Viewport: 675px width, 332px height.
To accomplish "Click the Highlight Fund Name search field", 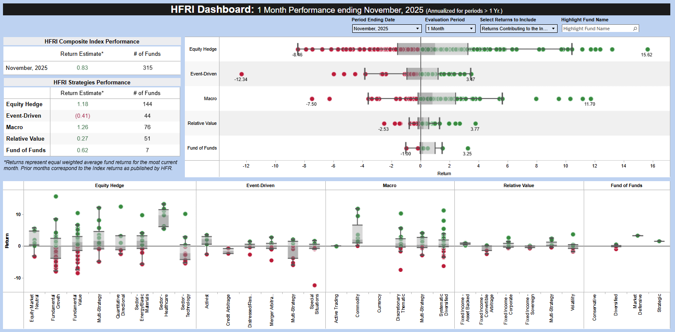I will tap(597, 29).
